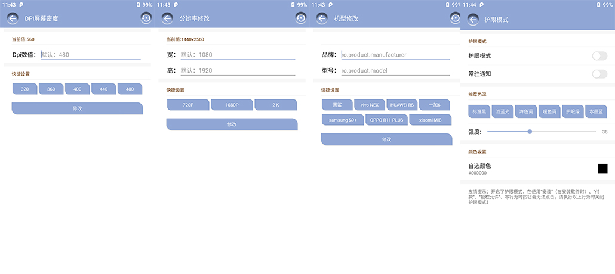Image resolution: width=615 pixels, height=274 pixels.
Task: Tap restore icon on 分辨率修改 header
Action: 301,18
